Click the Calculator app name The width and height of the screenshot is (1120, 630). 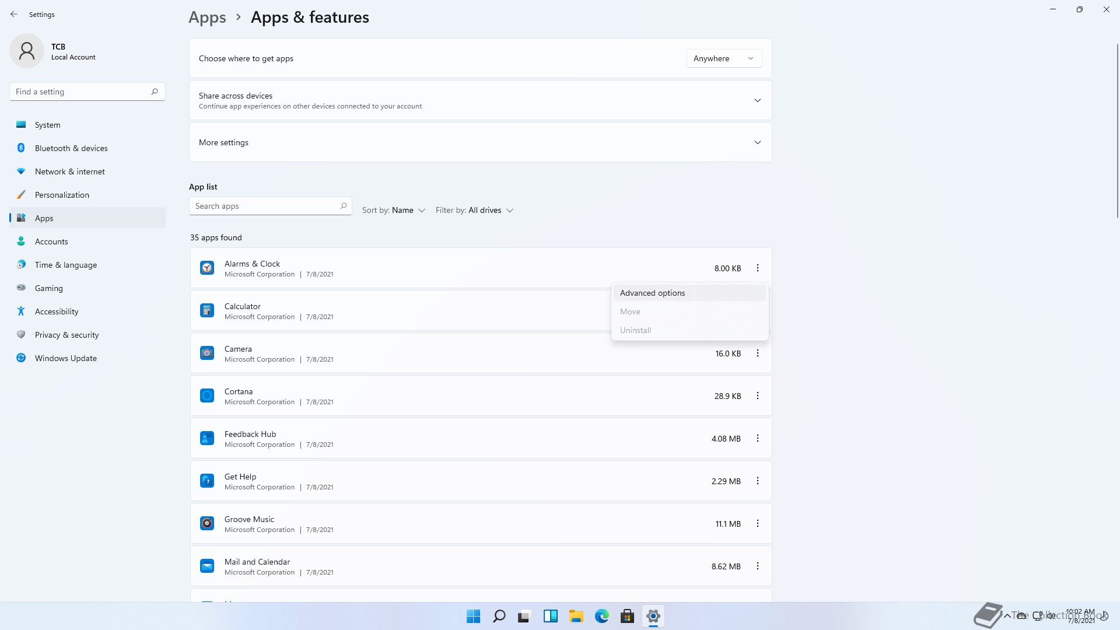(243, 306)
